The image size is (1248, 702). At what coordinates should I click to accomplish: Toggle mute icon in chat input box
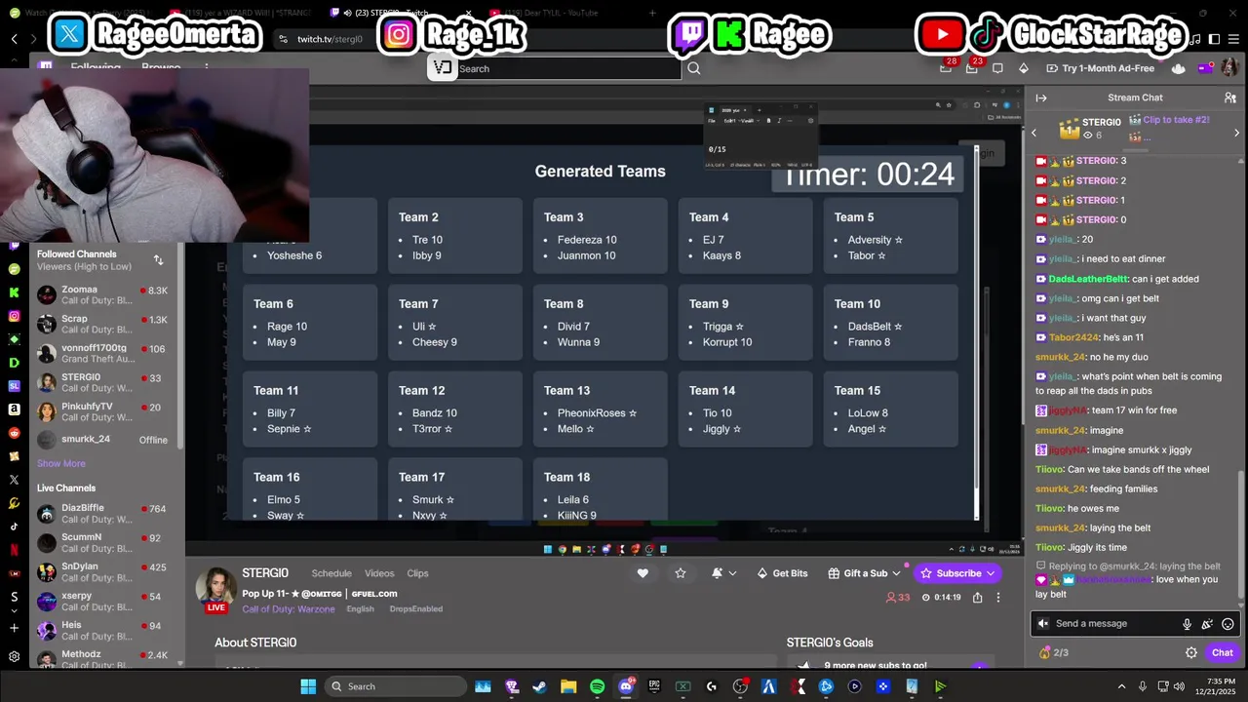(1043, 624)
